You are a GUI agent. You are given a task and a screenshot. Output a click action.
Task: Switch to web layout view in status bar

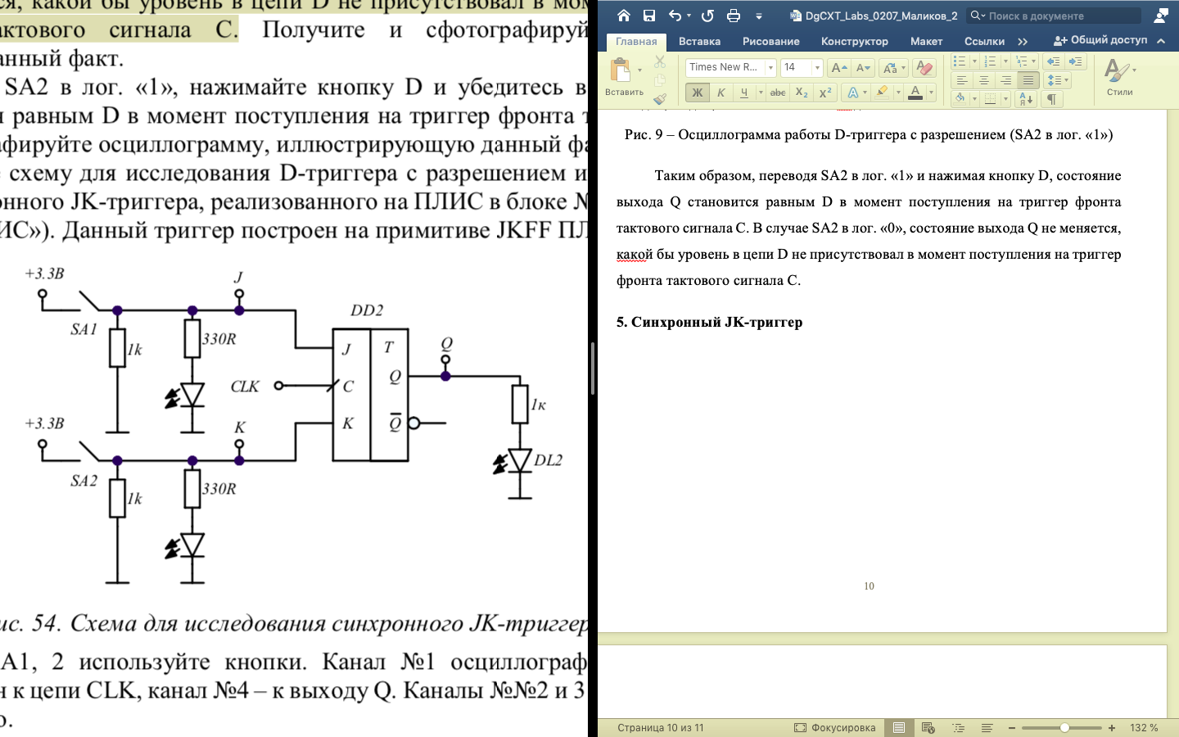[x=928, y=727]
